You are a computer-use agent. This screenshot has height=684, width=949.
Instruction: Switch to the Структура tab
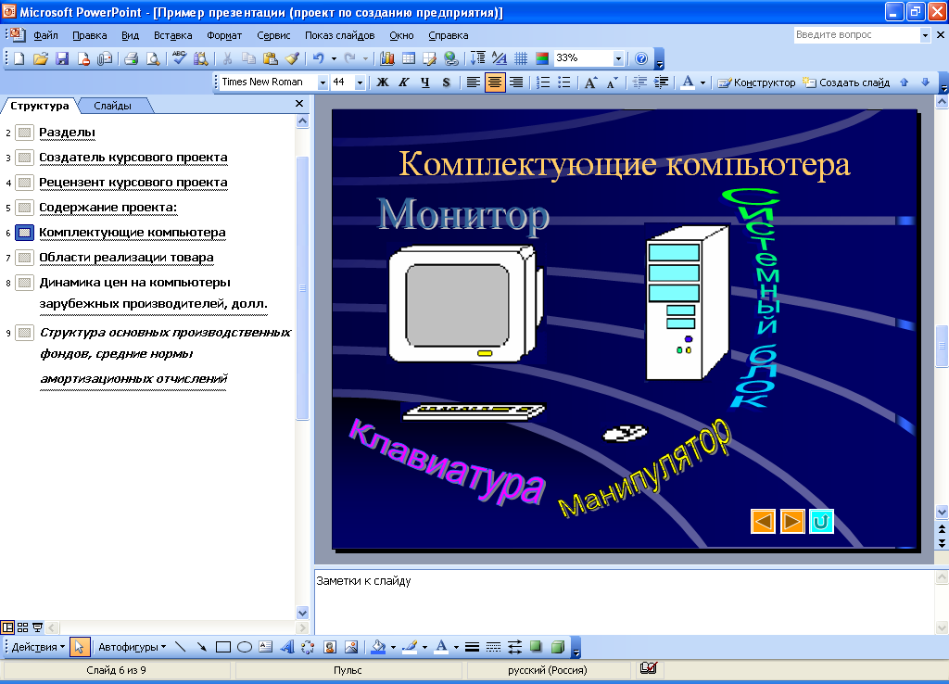pos(40,106)
